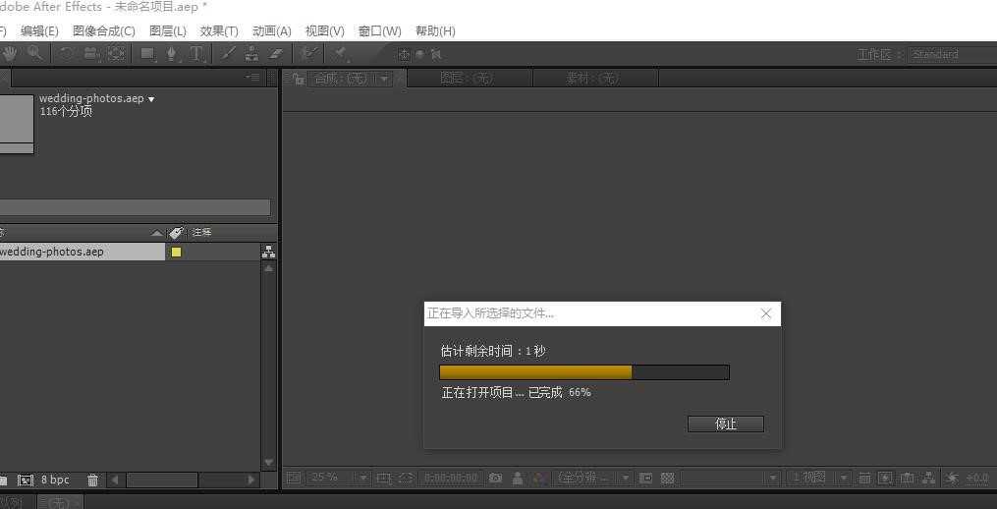Select the Clone Stamp tool
Viewport: 997px width, 509px height.
click(251, 54)
